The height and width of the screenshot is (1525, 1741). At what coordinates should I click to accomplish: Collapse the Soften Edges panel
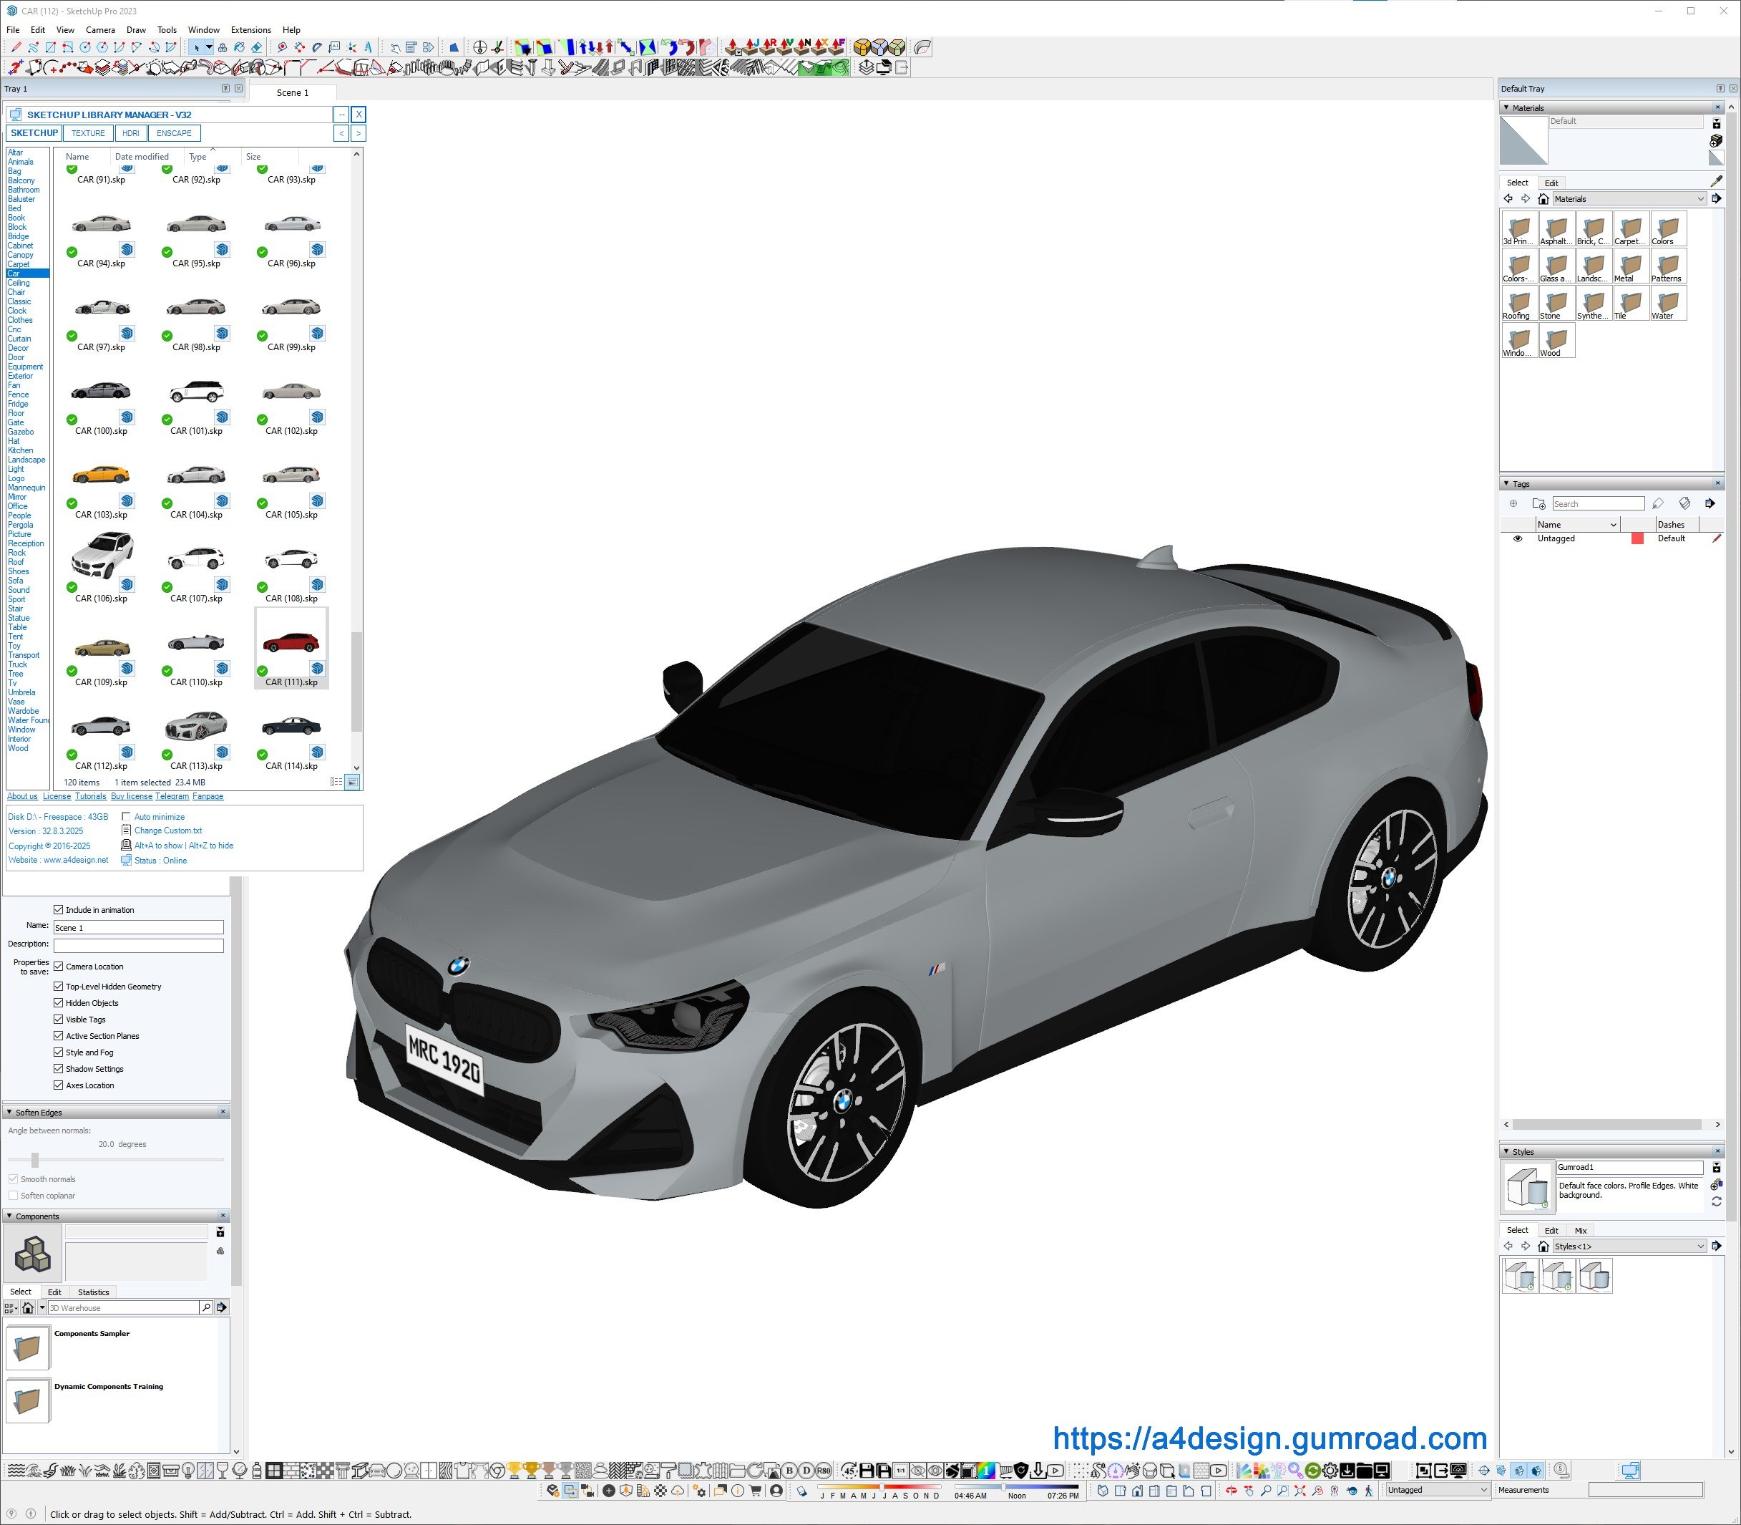coord(9,1113)
